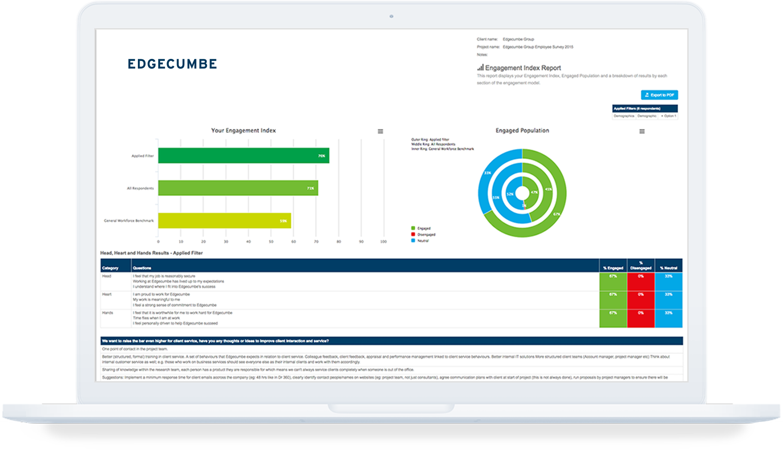Click the % Engaged column header
This screenshot has height=450, width=783.
613,266
